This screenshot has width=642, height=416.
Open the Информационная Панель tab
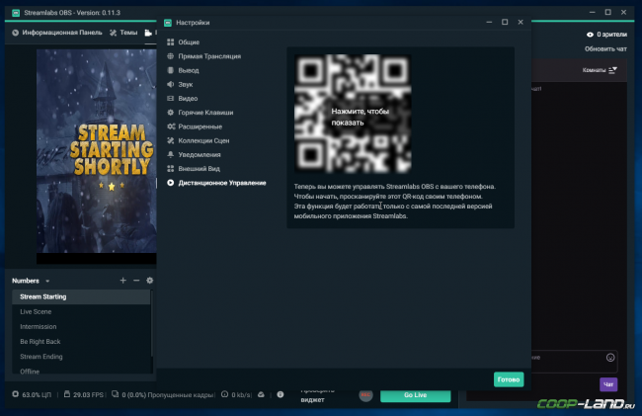57,33
